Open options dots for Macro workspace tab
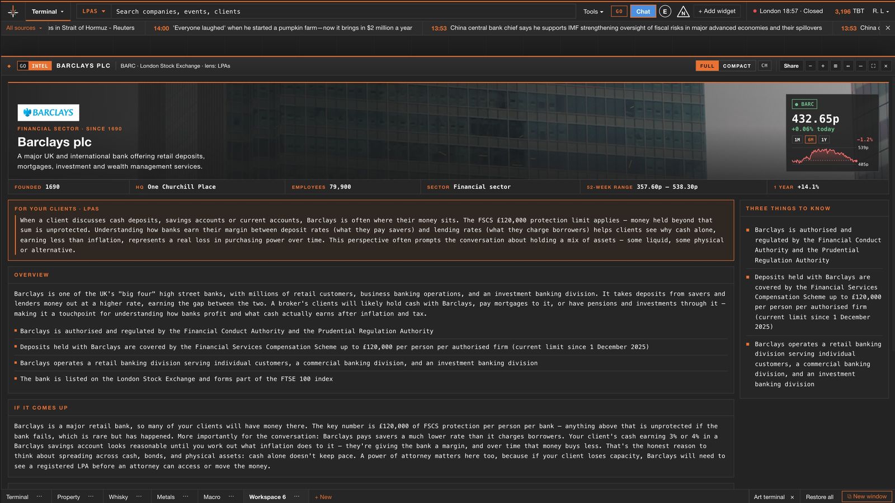The width and height of the screenshot is (895, 503). pos(231,496)
